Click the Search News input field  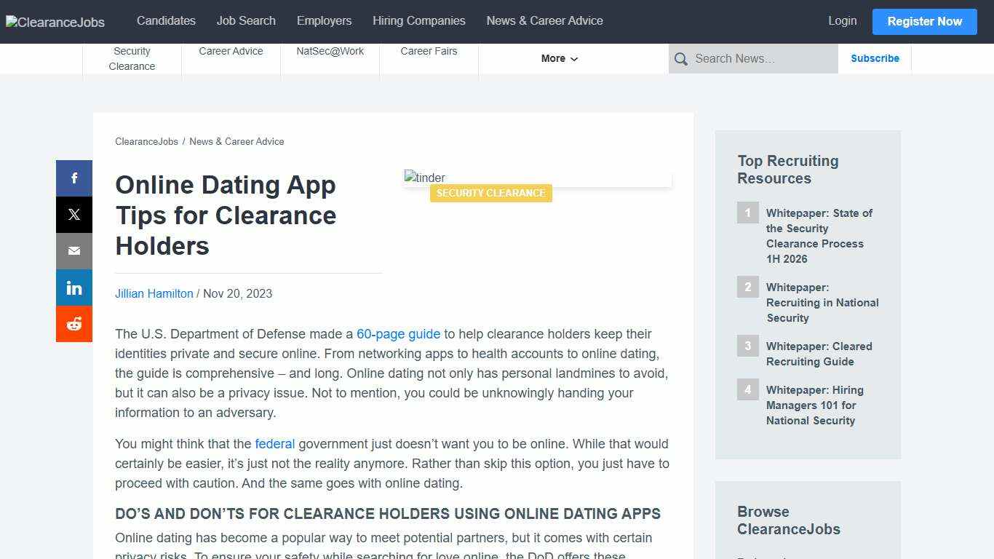tap(757, 59)
